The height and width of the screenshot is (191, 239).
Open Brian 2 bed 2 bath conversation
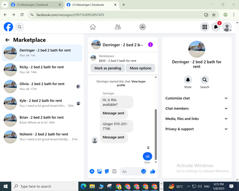(x=42, y=120)
